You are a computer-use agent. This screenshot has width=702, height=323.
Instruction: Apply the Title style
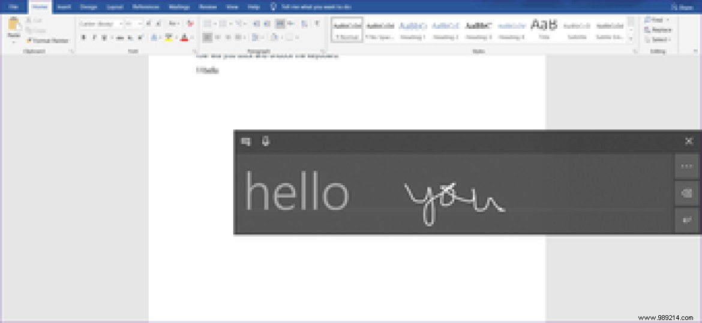click(x=544, y=30)
